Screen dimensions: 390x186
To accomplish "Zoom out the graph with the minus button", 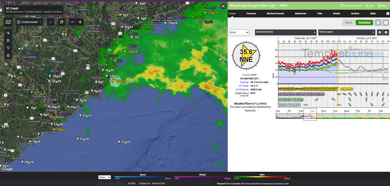I will (x=385, y=32).
